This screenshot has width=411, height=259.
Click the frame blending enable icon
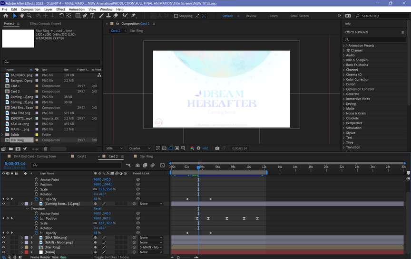(145, 165)
